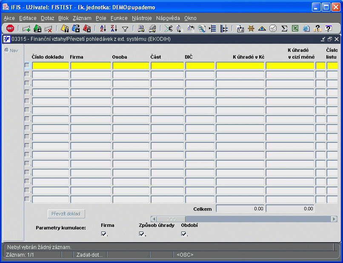Tick the checkbox of the third row
Viewport: 343px width, 263px height.
click(x=27, y=83)
